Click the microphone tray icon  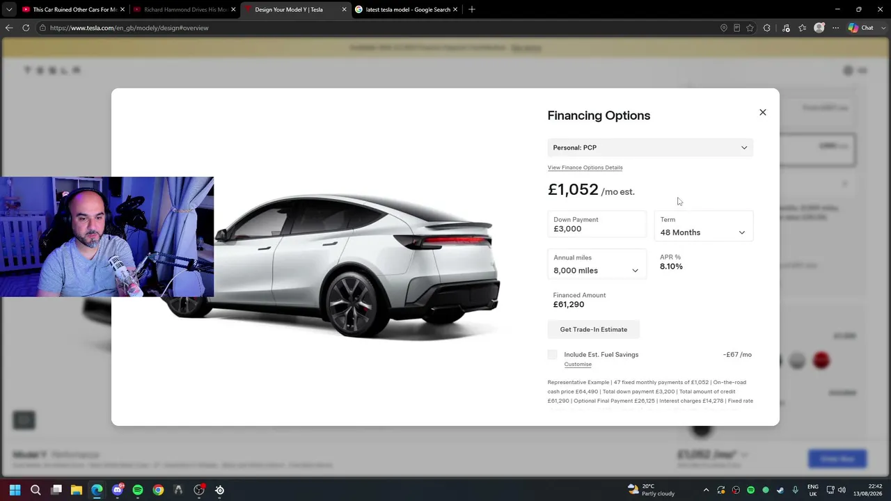[x=795, y=490]
